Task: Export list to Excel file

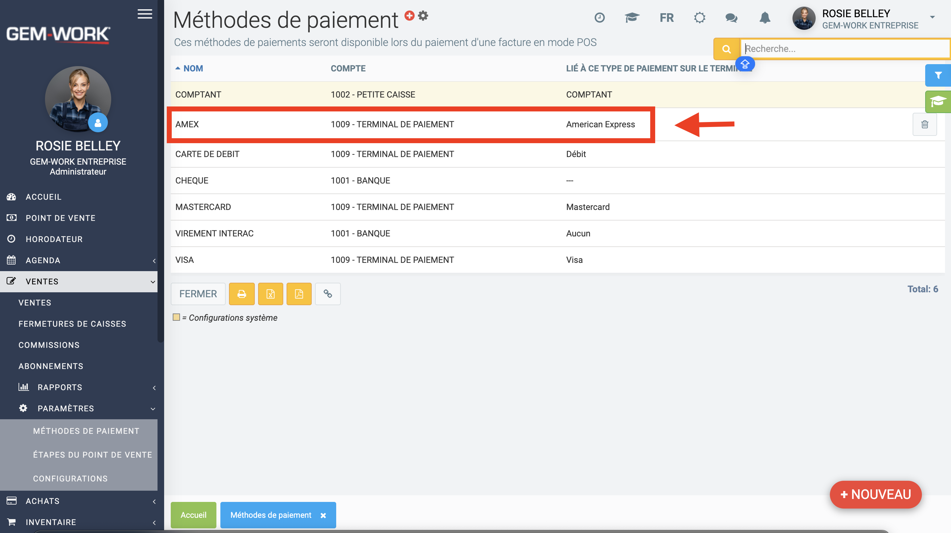Action: (270, 294)
